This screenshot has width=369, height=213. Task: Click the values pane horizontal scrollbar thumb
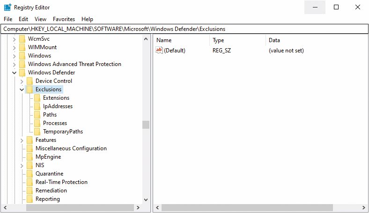pyautogui.click(x=247, y=207)
